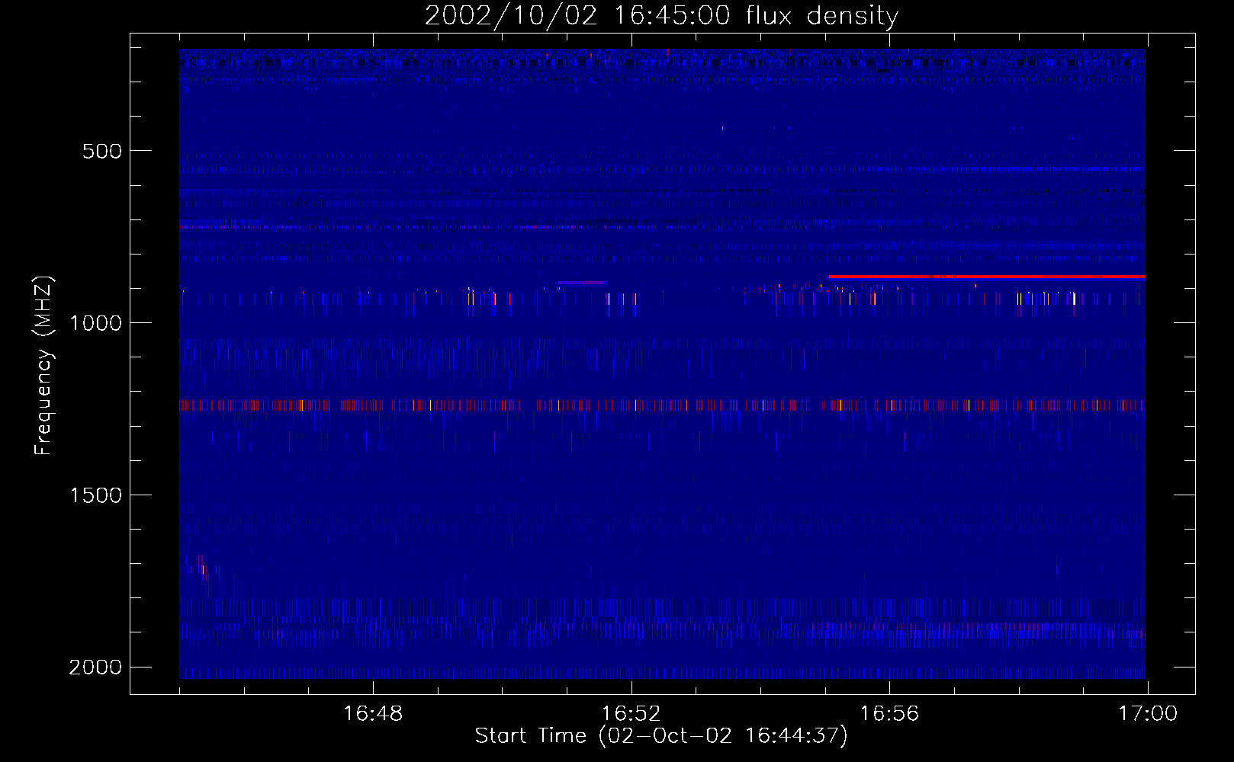The image size is (1234, 762).
Task: Click the 2000 frequency tick label
Action: [95, 668]
